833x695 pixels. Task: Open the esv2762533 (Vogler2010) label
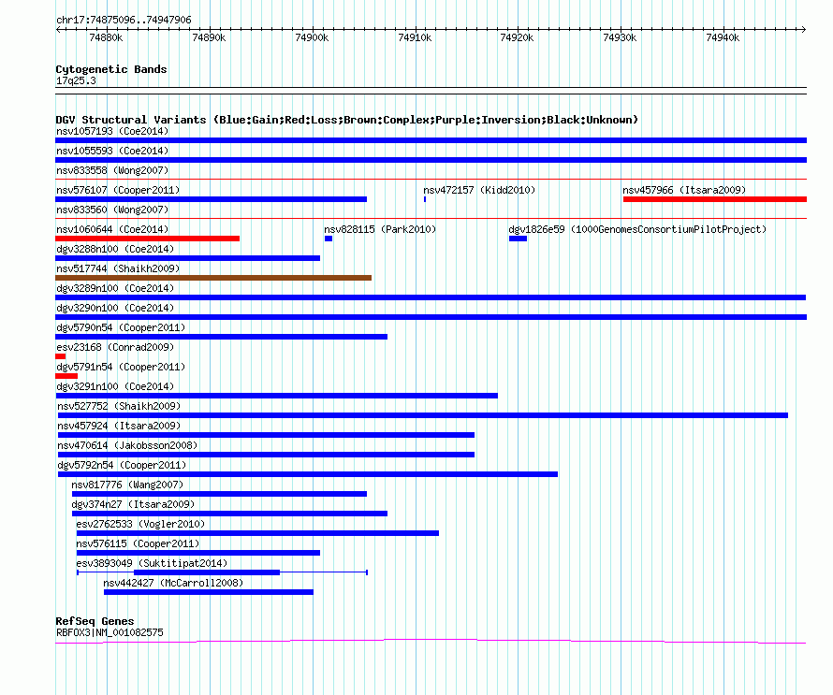(x=140, y=524)
